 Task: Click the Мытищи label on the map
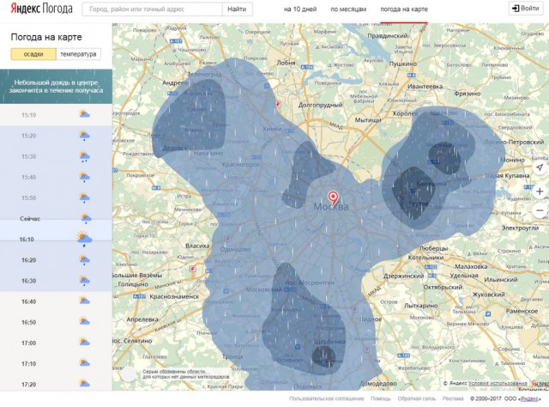(x=368, y=120)
